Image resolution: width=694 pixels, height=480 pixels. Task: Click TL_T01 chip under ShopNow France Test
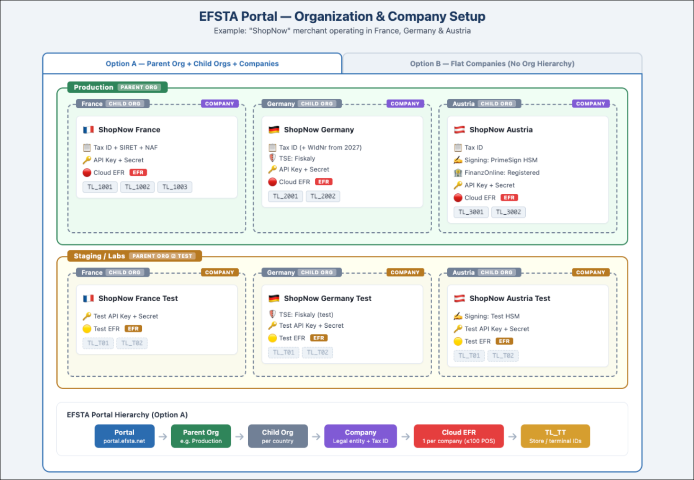pyautogui.click(x=98, y=343)
